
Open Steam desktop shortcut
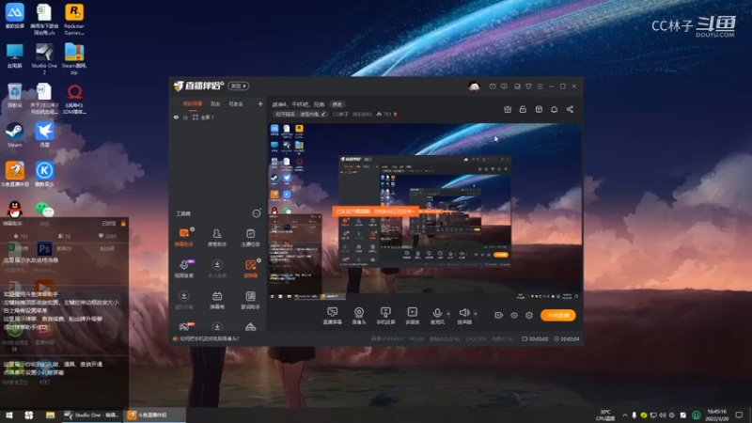pos(14,134)
